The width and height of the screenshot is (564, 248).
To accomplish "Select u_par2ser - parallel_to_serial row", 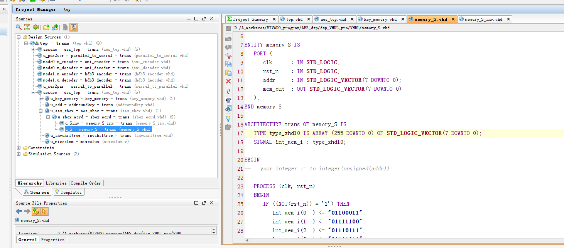I will click(113, 55).
